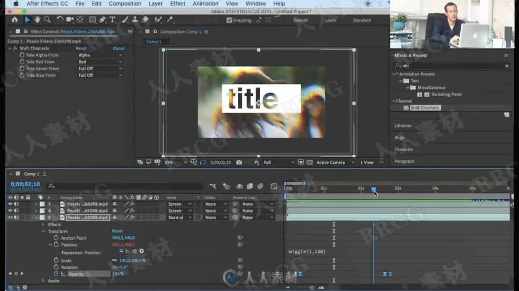Select the Hand tool
This screenshot has height=291, width=519.
(x=38, y=19)
